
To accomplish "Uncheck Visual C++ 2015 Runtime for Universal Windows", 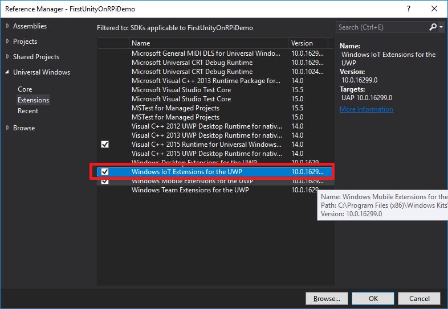I will click(x=105, y=145).
